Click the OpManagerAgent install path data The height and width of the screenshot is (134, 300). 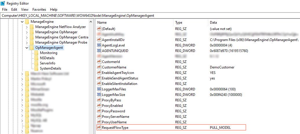(254, 40)
